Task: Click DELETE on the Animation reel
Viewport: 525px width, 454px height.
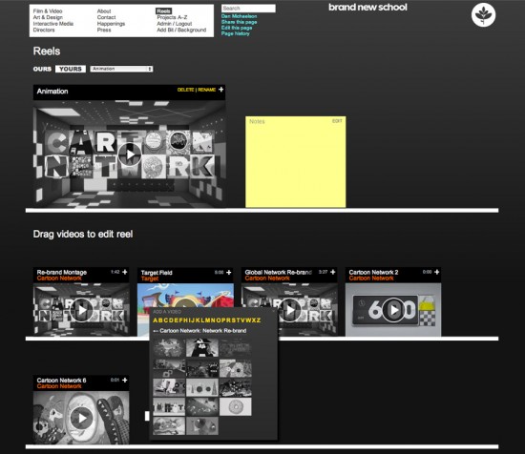Action: (185, 90)
